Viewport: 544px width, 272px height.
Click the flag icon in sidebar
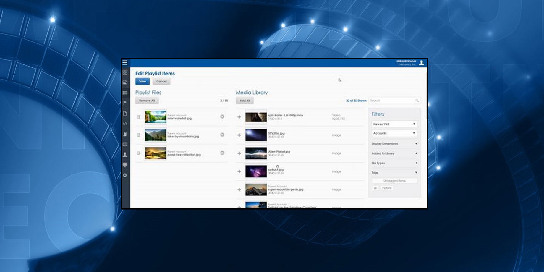(x=125, y=103)
